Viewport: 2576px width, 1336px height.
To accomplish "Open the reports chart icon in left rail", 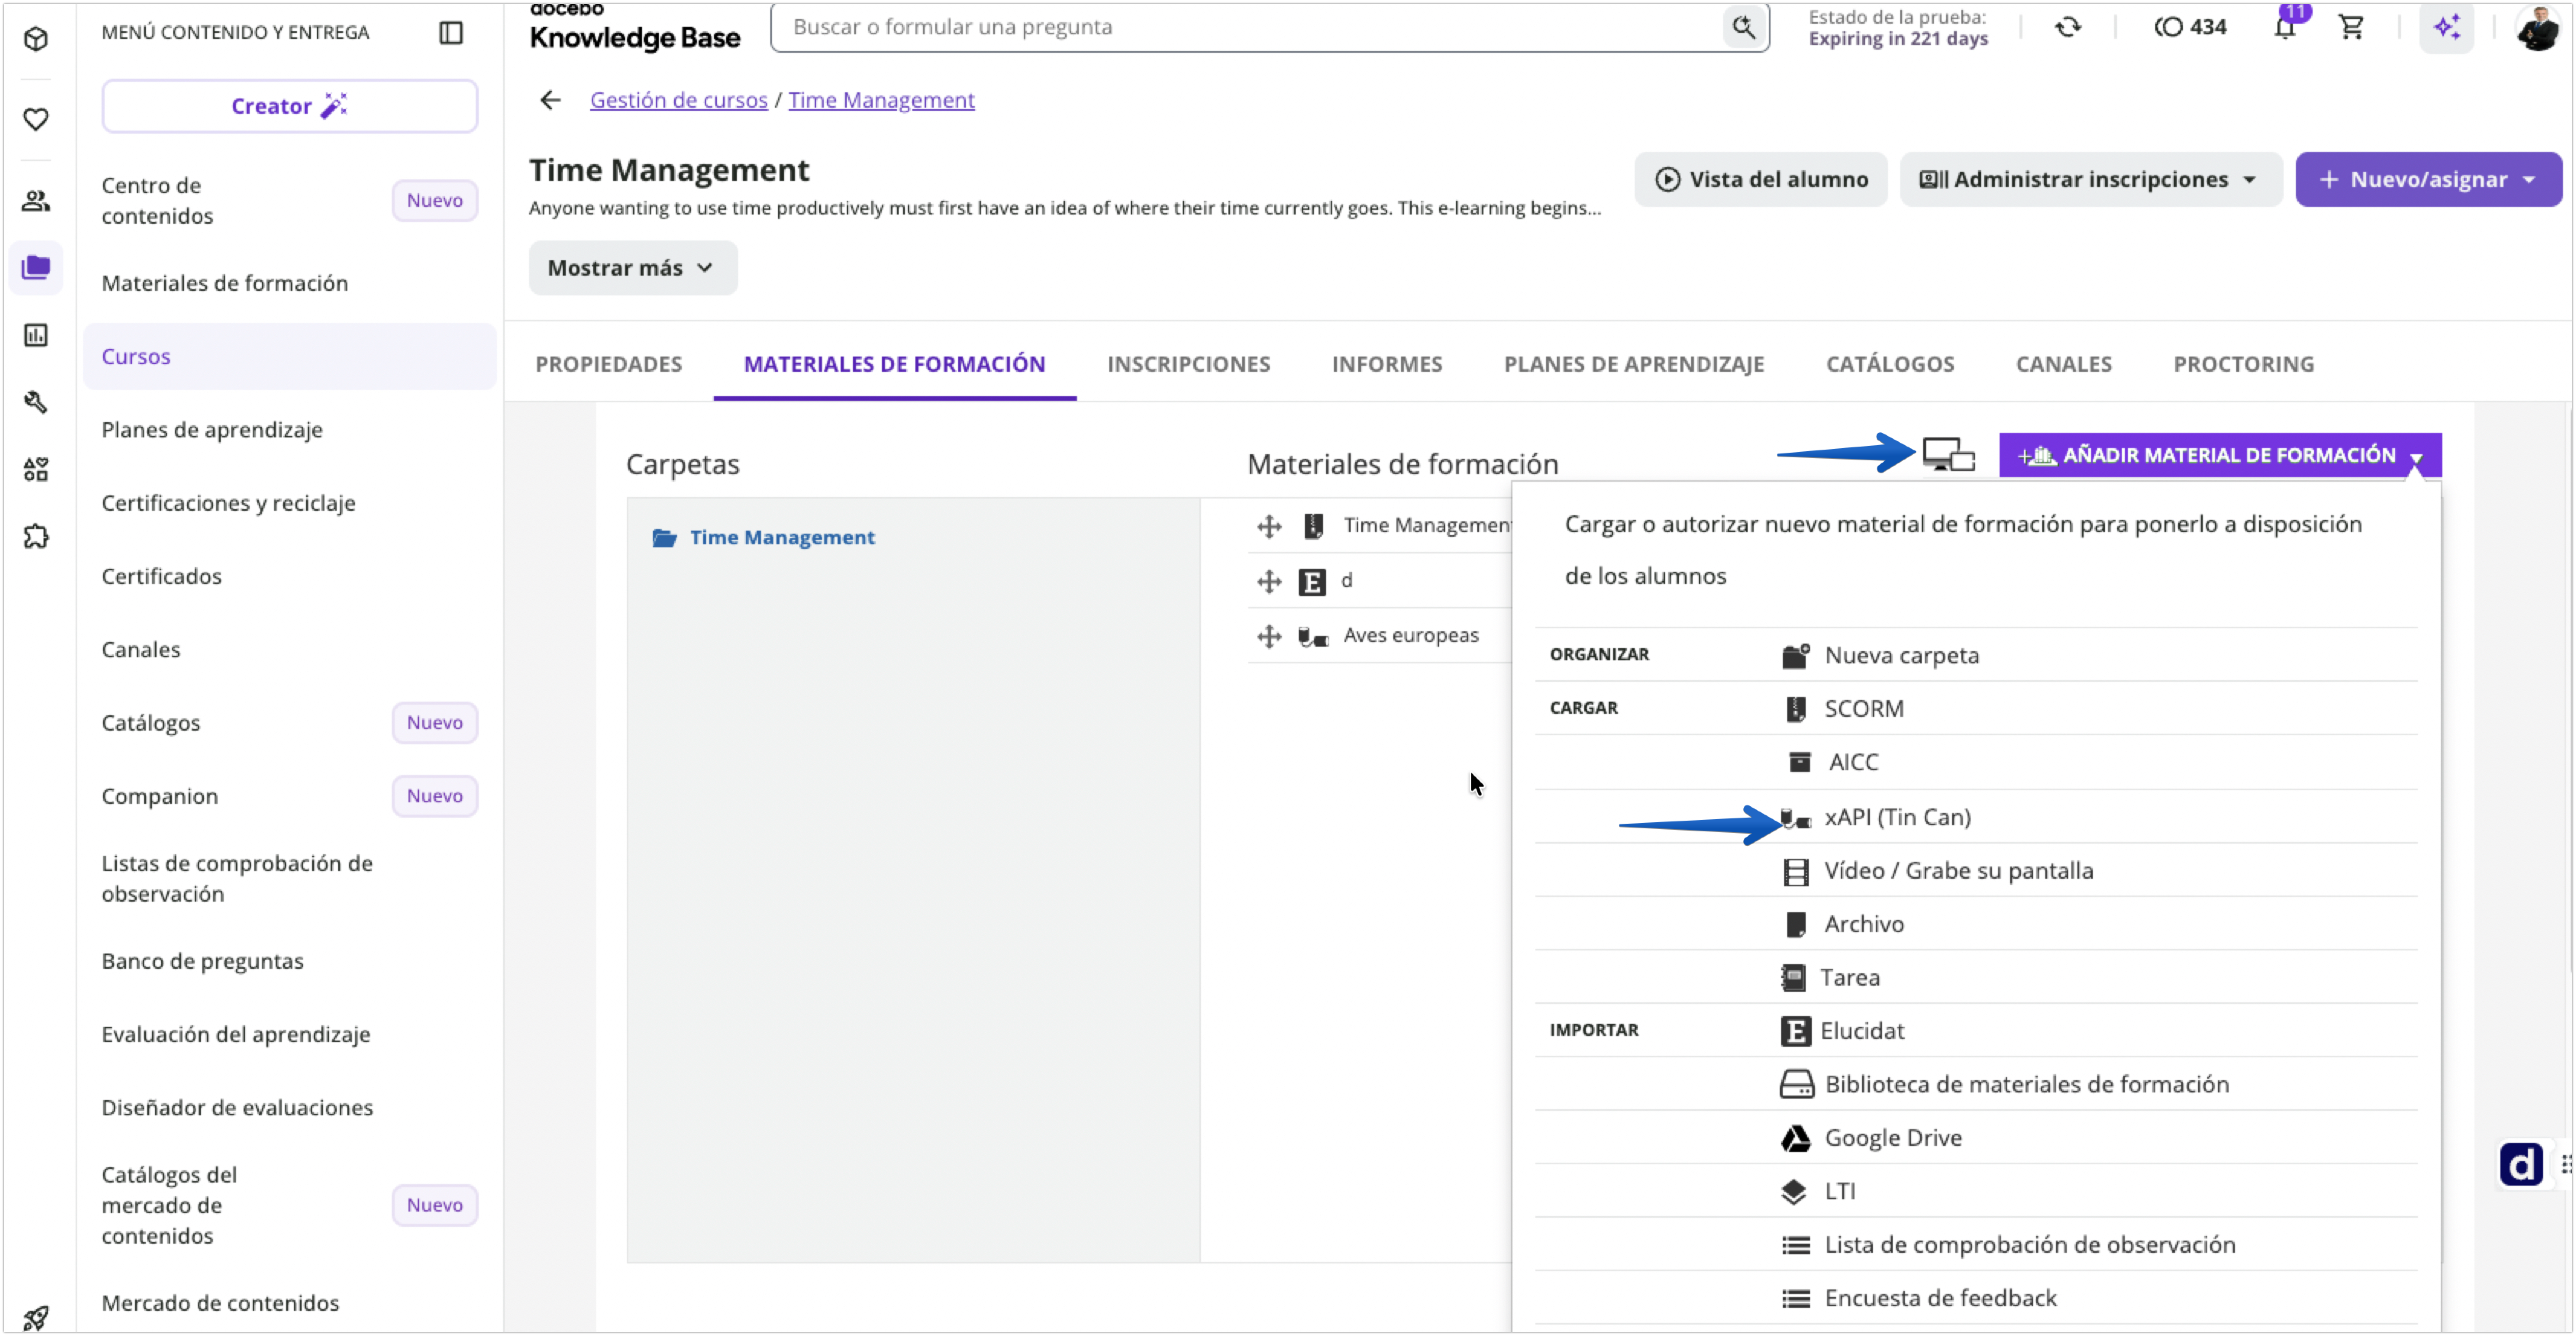I will tap(36, 335).
